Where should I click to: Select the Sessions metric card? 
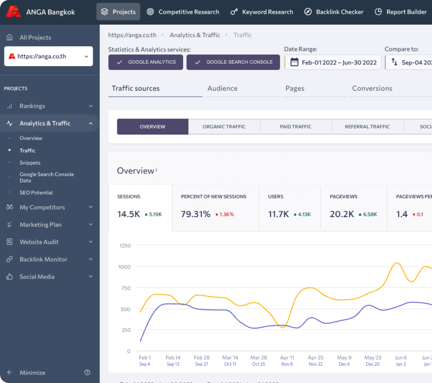(x=140, y=208)
